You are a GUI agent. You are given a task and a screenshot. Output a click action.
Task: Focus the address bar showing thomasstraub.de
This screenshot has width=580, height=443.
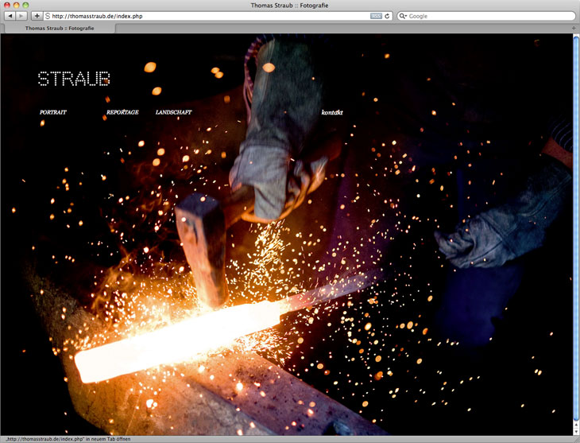tap(218, 16)
